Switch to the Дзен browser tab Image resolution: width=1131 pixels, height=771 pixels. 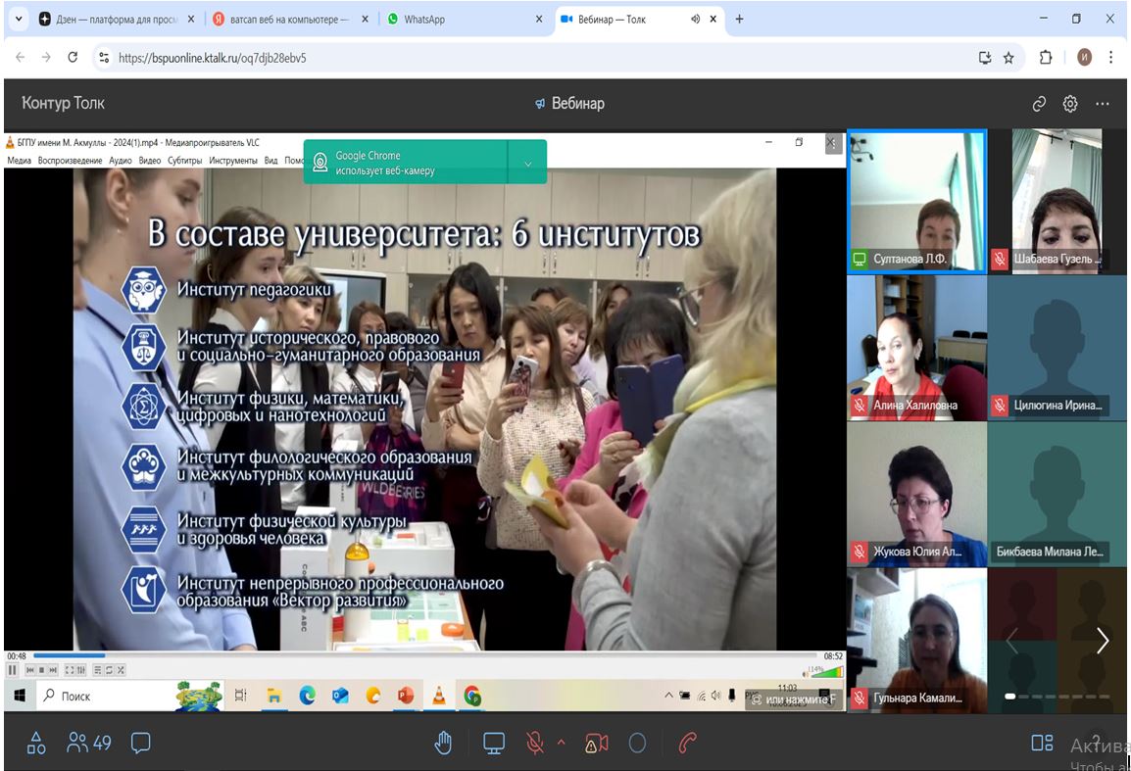coord(118,20)
